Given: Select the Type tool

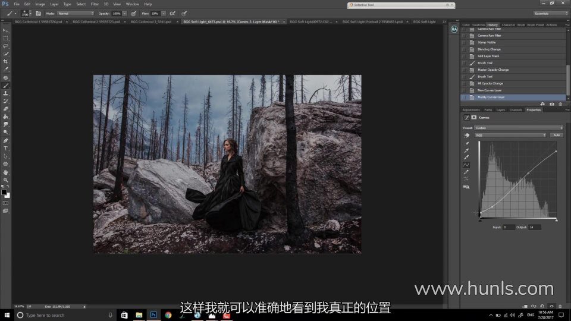Looking at the screenshot, I should click(x=5, y=149).
